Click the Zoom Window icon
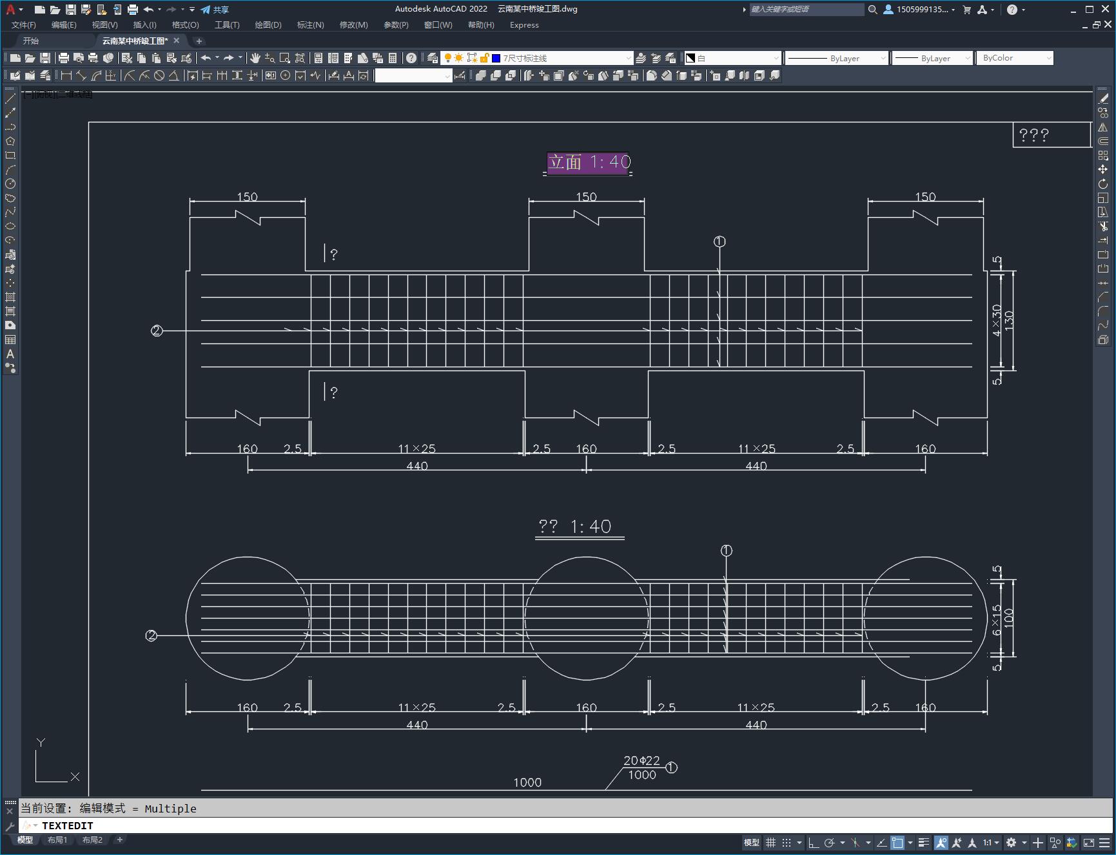The height and width of the screenshot is (855, 1116). [284, 58]
